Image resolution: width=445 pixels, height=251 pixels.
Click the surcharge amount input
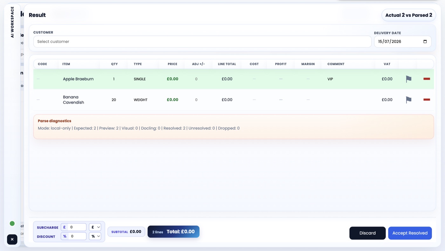tap(77, 227)
